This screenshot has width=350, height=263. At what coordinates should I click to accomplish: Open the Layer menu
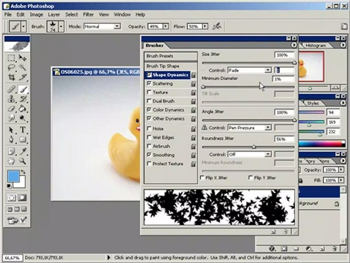[54, 15]
